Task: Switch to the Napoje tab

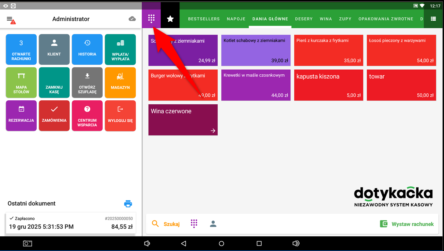Action: coord(236,19)
